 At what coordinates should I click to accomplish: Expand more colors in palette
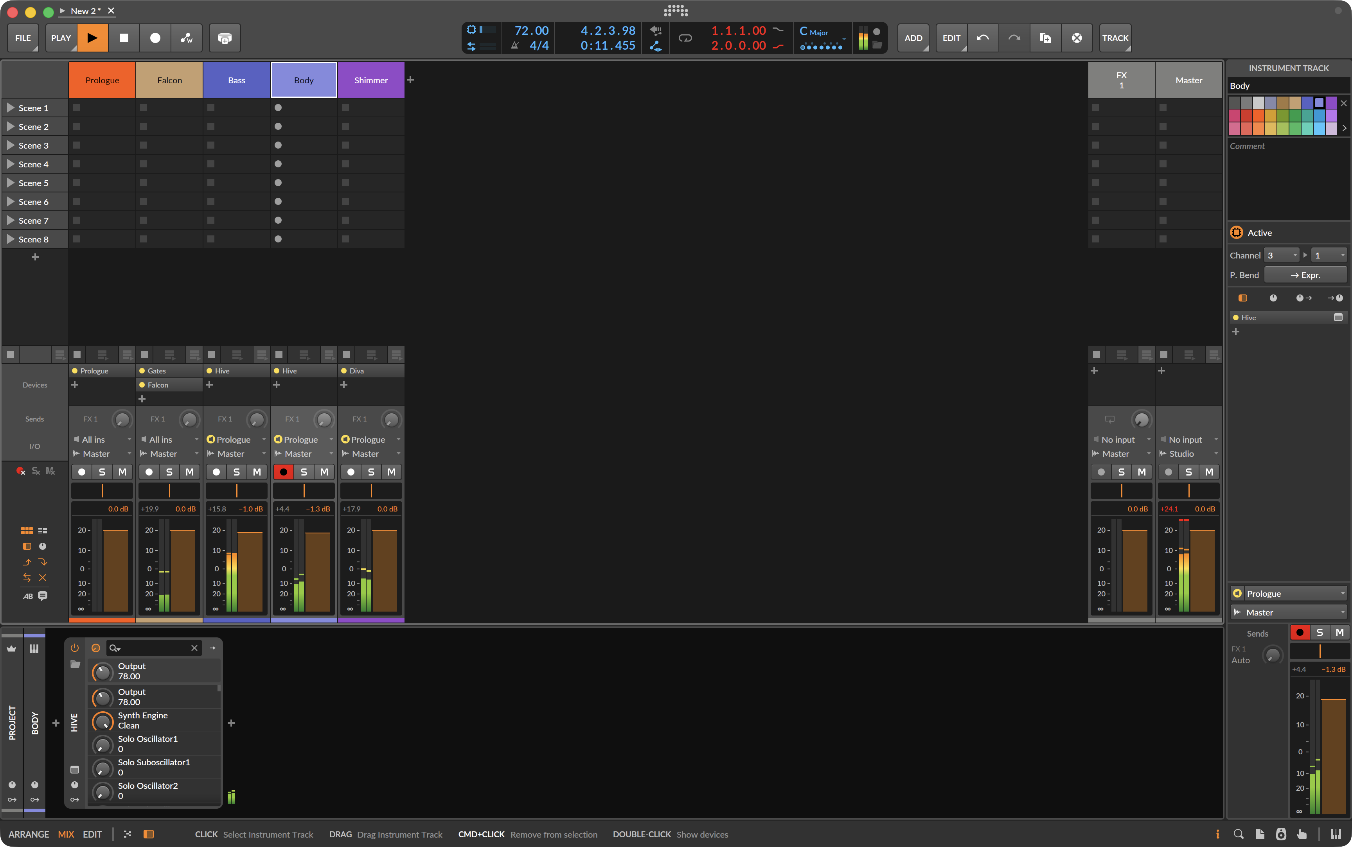[1344, 128]
